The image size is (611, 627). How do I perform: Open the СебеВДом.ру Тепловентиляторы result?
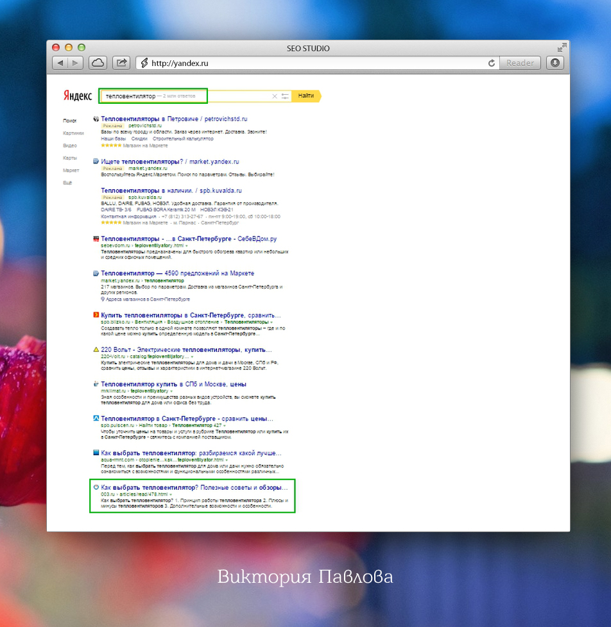[189, 238]
